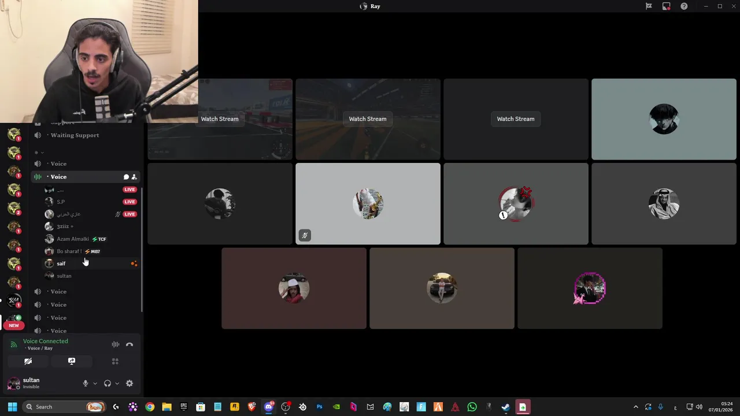Open the Activities launcher icon
The height and width of the screenshot is (416, 740).
click(x=115, y=361)
